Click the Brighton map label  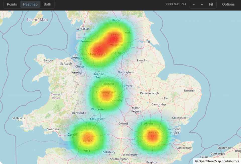point(152,162)
